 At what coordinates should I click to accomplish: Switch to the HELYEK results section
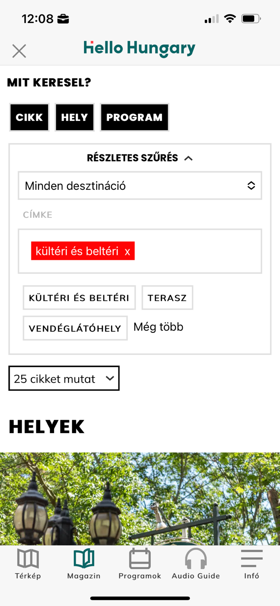pyautogui.click(x=46, y=426)
